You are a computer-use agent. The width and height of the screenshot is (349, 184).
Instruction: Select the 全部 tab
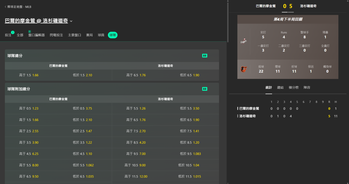click(x=20, y=35)
